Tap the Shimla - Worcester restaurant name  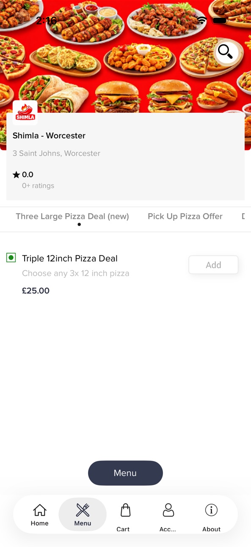tap(49, 136)
